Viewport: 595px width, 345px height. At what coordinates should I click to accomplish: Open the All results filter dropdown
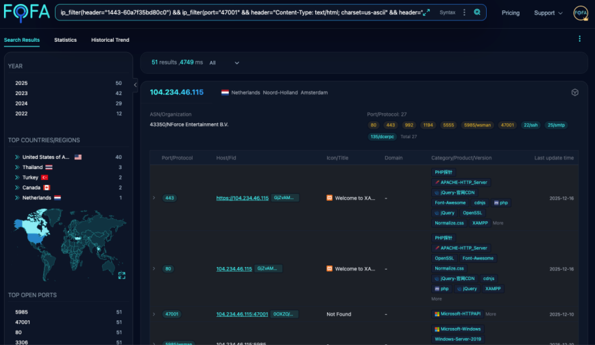click(224, 63)
